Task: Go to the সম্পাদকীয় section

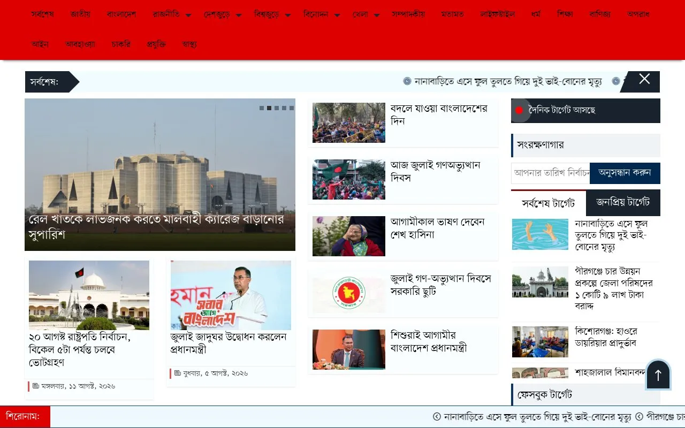Action: [408, 14]
